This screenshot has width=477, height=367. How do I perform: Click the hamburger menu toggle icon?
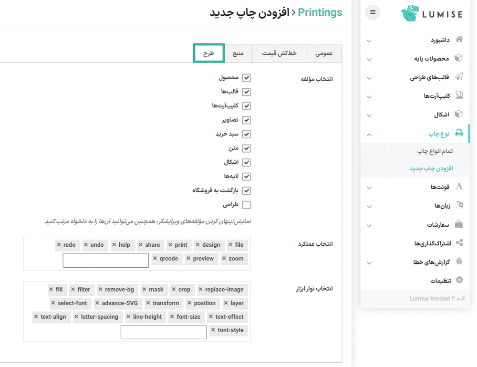373,12
